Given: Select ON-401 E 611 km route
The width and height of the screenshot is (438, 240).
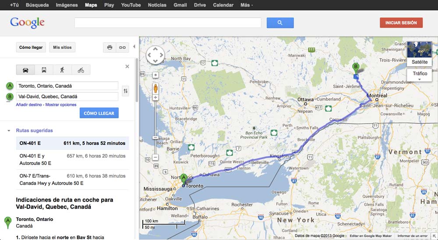Looking at the screenshot, I should pyautogui.click(x=73, y=144).
